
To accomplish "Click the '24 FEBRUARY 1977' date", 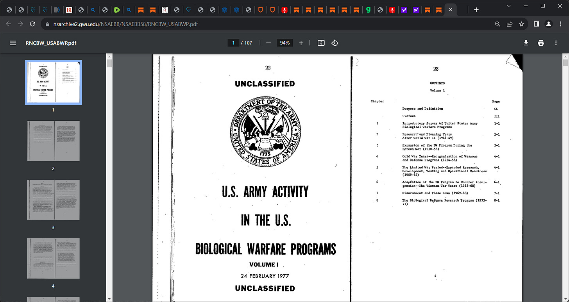I will (265, 276).
